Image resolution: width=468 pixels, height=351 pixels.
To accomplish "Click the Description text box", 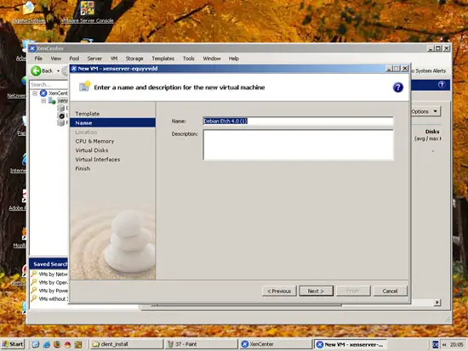I will tap(298, 144).
